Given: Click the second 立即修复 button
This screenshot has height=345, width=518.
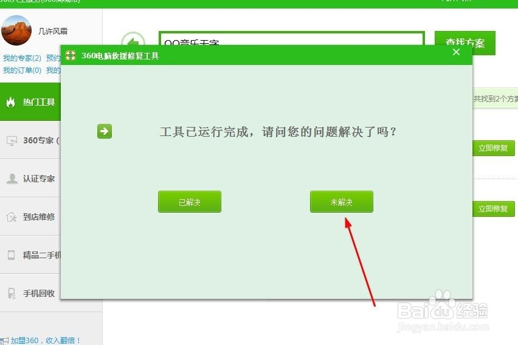Looking at the screenshot, I should pos(493,209).
